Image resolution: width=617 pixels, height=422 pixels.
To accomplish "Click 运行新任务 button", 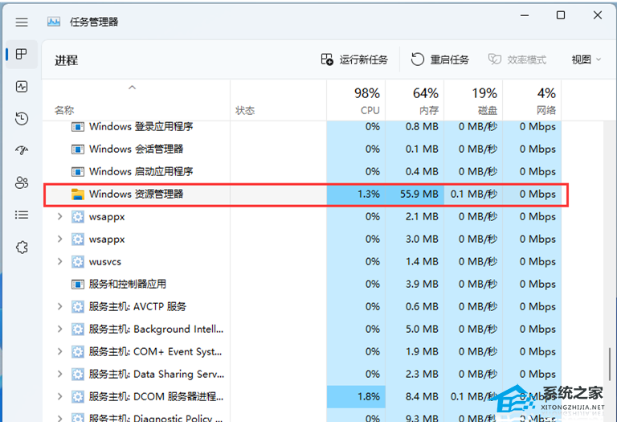I will point(354,59).
